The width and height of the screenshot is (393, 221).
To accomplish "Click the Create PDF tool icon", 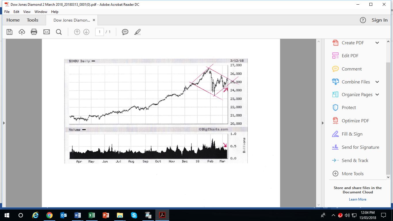I will tap(335, 43).
